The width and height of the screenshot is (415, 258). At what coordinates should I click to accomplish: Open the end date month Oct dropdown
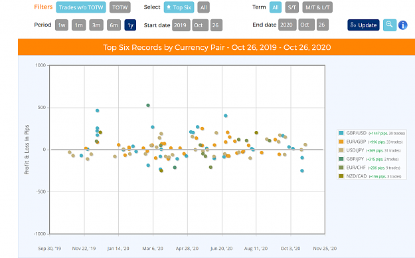[x=306, y=25]
